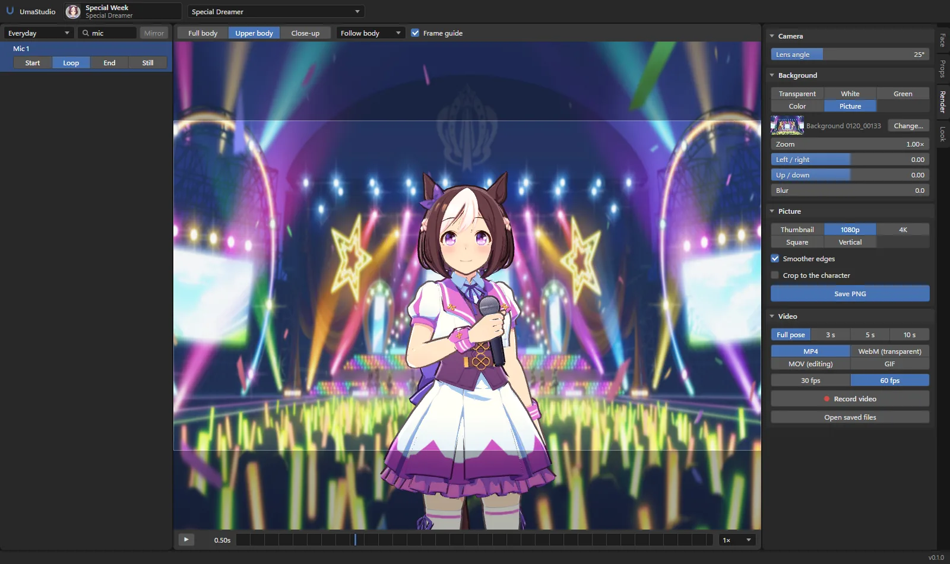Select GIF video format

[889, 364]
